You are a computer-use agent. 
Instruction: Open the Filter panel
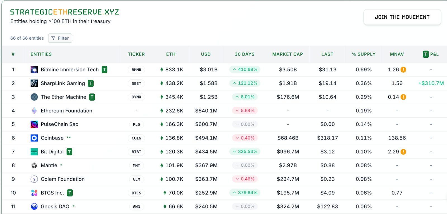coord(60,38)
